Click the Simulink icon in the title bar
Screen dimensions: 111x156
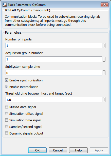click(5, 5)
